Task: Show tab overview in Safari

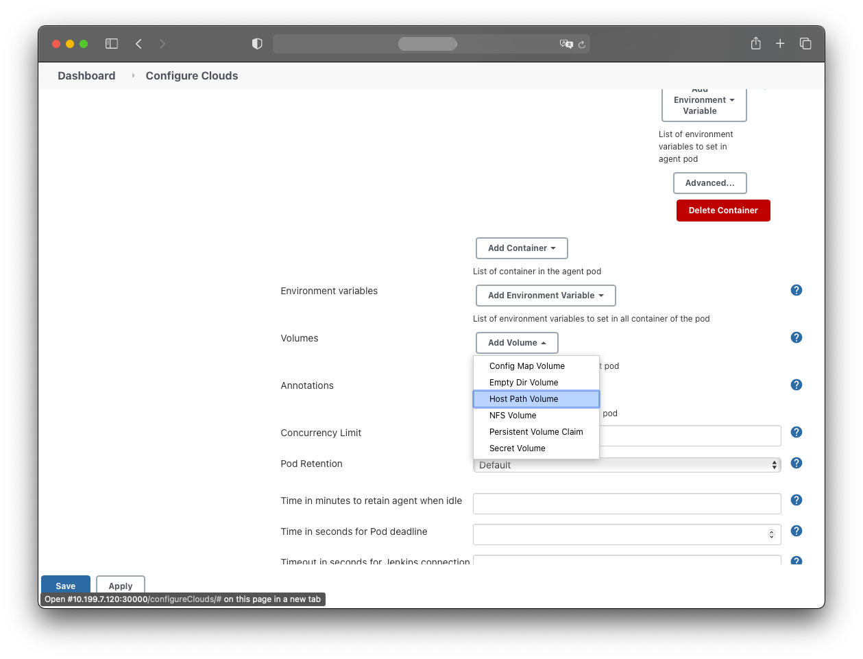Action: 805,44
